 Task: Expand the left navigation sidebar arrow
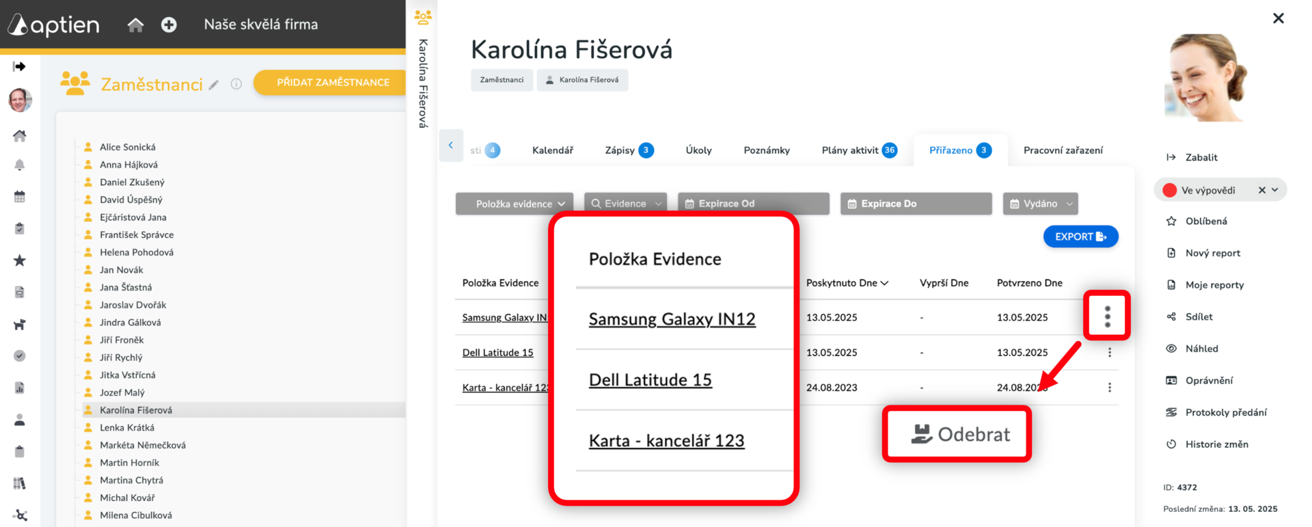coord(19,66)
